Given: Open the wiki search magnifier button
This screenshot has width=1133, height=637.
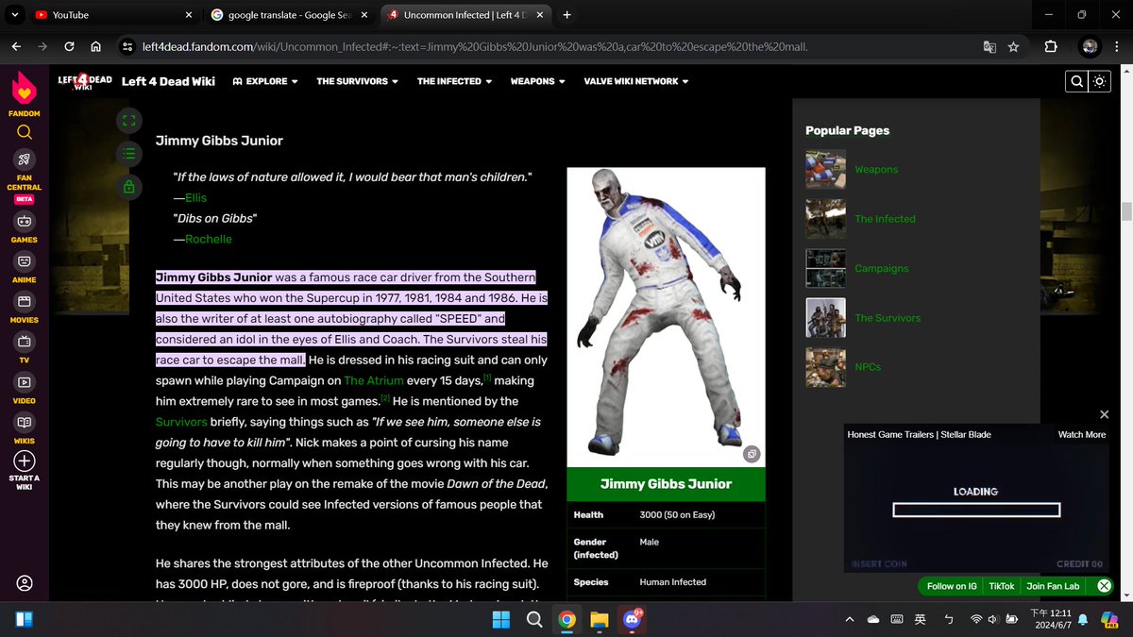Looking at the screenshot, I should coord(1076,81).
